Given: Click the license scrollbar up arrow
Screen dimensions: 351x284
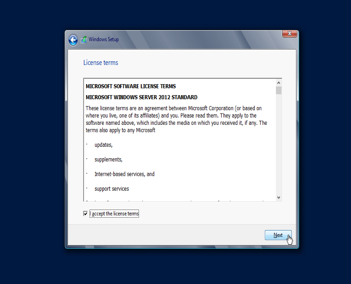Looking at the screenshot, I should pos(279,83).
